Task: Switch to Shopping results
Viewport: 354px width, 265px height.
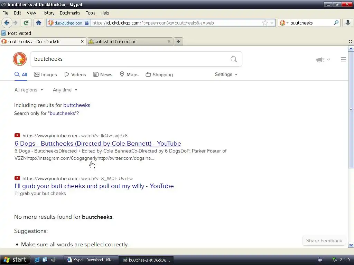Action: coord(159,75)
